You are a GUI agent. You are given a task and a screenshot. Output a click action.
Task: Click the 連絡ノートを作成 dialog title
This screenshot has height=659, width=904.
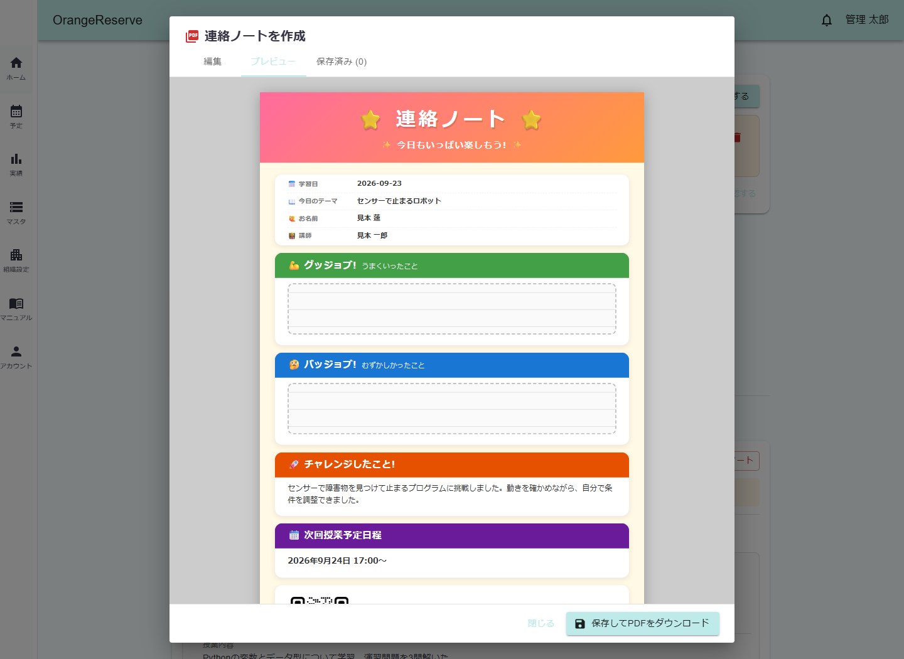[x=255, y=36]
